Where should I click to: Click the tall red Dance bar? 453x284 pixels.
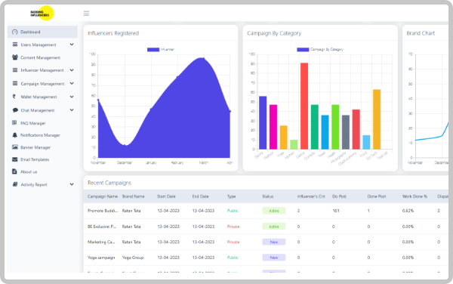(304, 106)
